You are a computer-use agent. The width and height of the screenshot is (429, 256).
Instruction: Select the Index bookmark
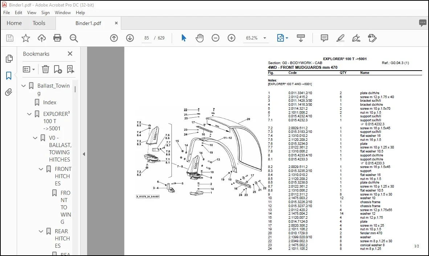tap(49, 102)
